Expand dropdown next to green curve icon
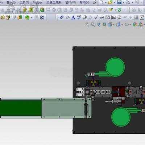Viewport: 145px width, 145px height. pos(124,10)
